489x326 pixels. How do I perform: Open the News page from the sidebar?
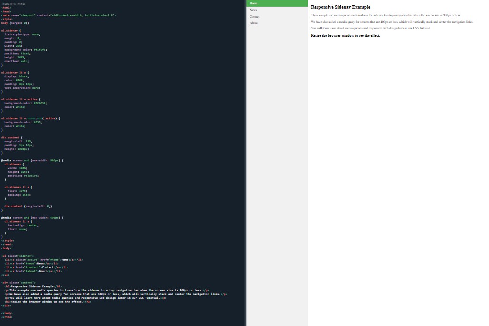253,10
